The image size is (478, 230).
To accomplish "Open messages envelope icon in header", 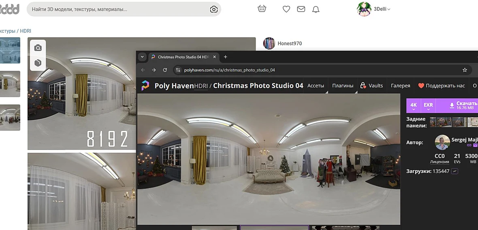I will click(301, 9).
